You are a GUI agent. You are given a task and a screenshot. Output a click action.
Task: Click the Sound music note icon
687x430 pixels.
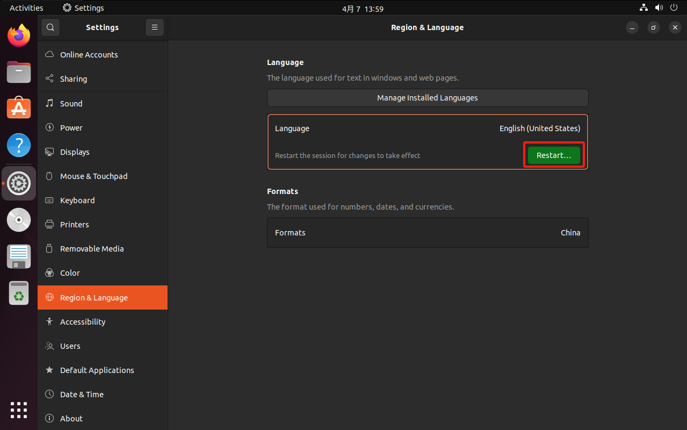coord(49,103)
